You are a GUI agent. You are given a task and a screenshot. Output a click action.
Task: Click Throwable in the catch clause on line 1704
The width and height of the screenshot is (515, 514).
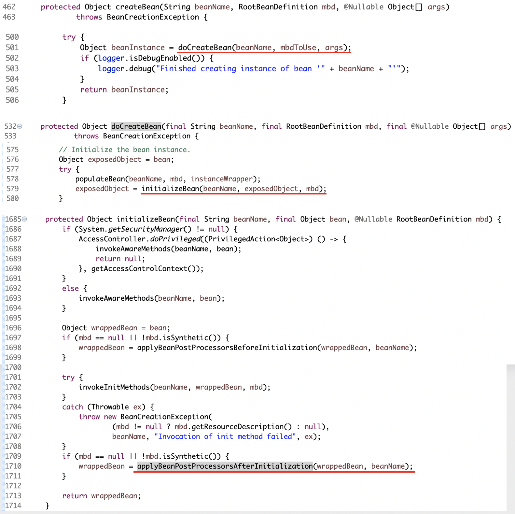pos(110,407)
